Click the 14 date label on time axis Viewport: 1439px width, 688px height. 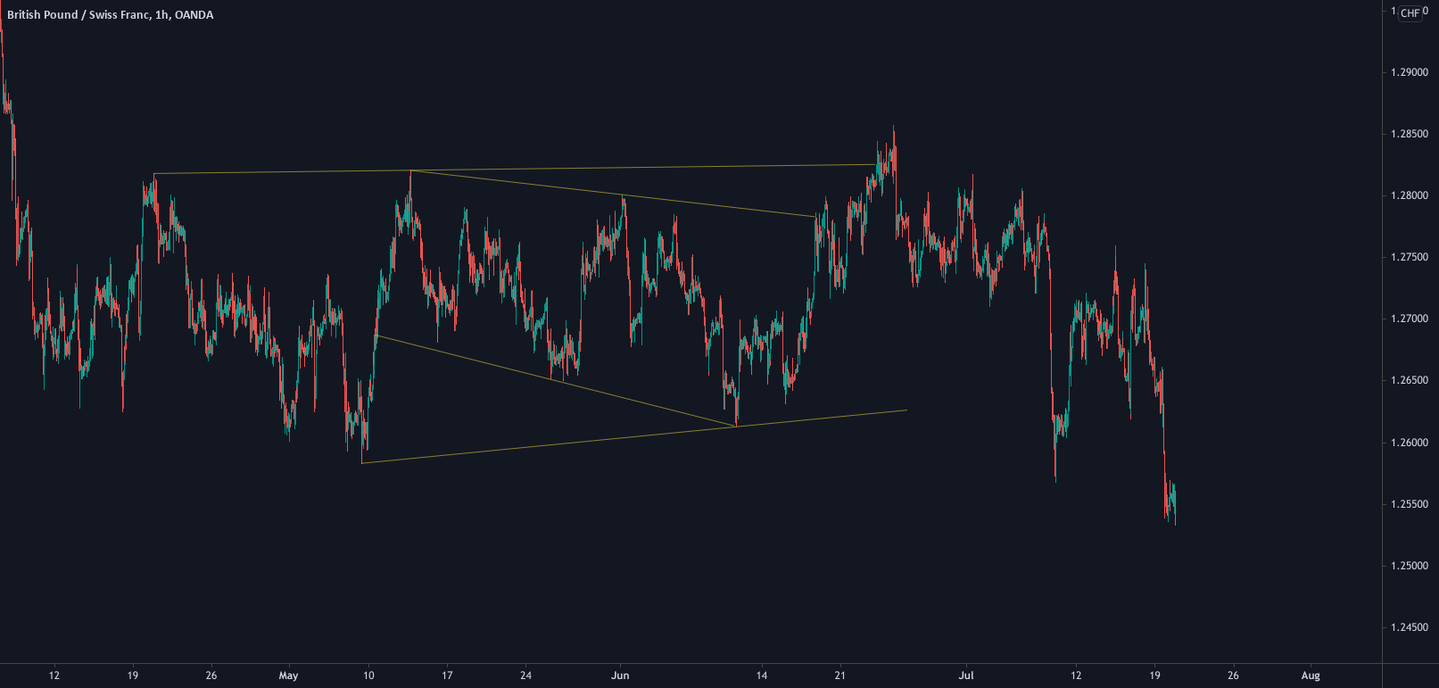[761, 676]
